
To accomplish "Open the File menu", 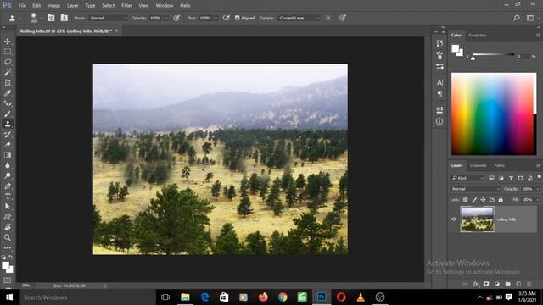I will (22, 6).
